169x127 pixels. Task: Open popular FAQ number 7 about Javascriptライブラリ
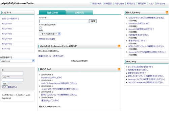click(147, 52)
